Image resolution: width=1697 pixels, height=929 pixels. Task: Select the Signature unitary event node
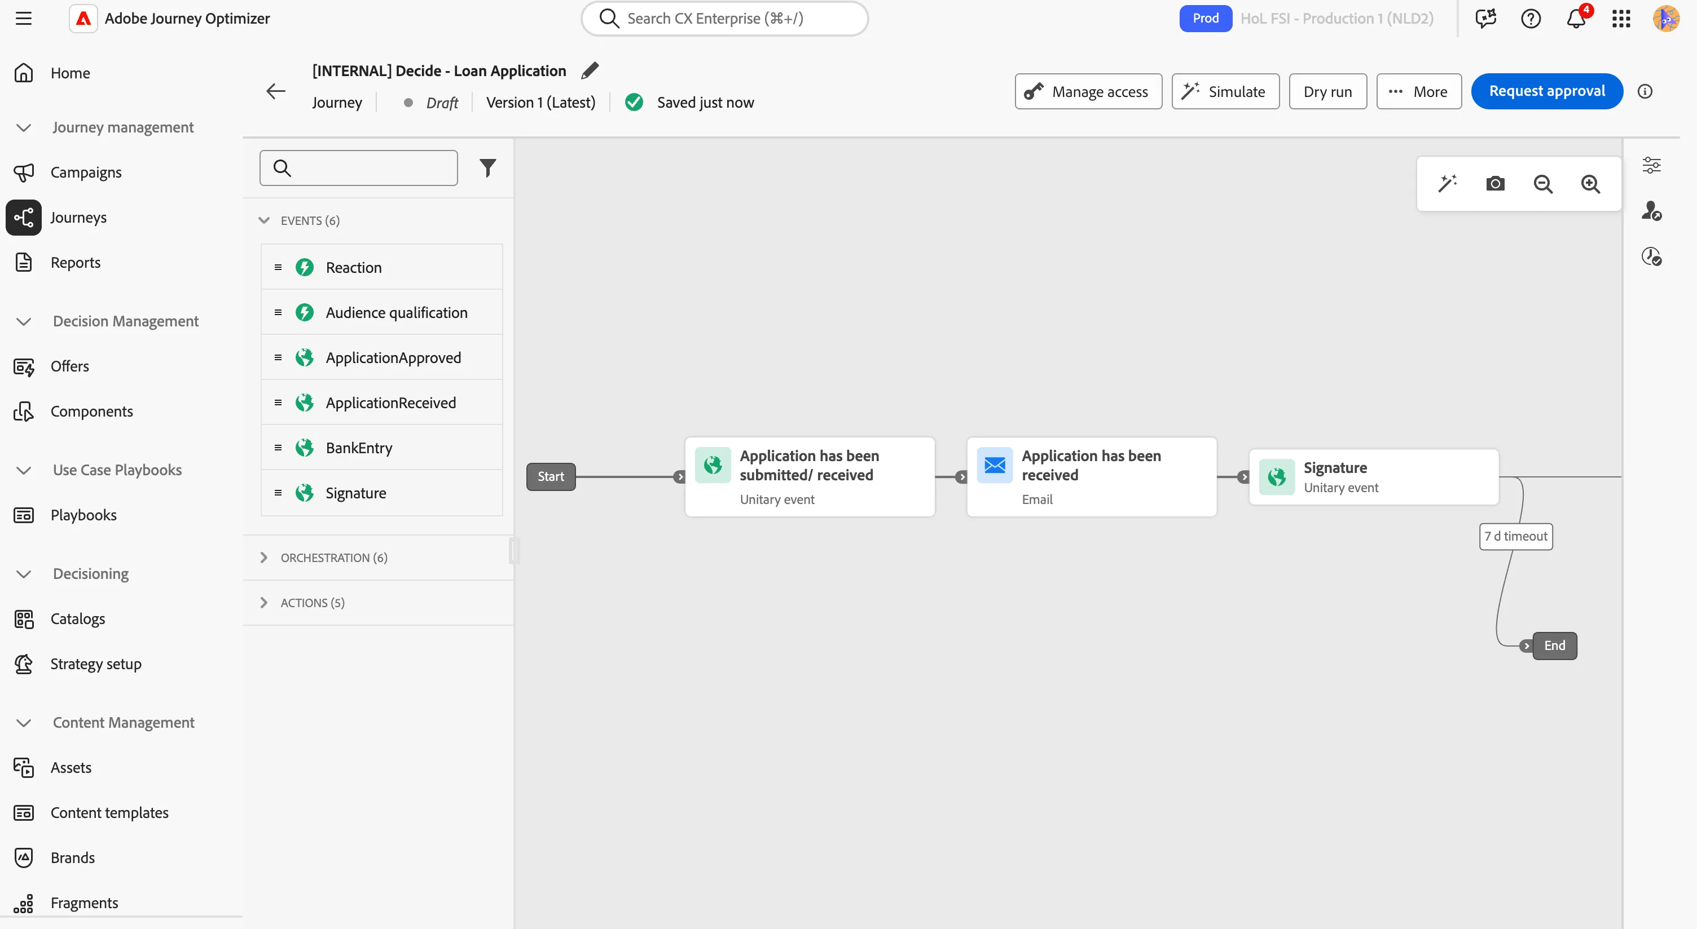1374,477
